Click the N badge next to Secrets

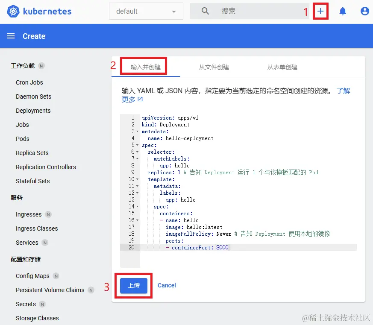(42, 304)
